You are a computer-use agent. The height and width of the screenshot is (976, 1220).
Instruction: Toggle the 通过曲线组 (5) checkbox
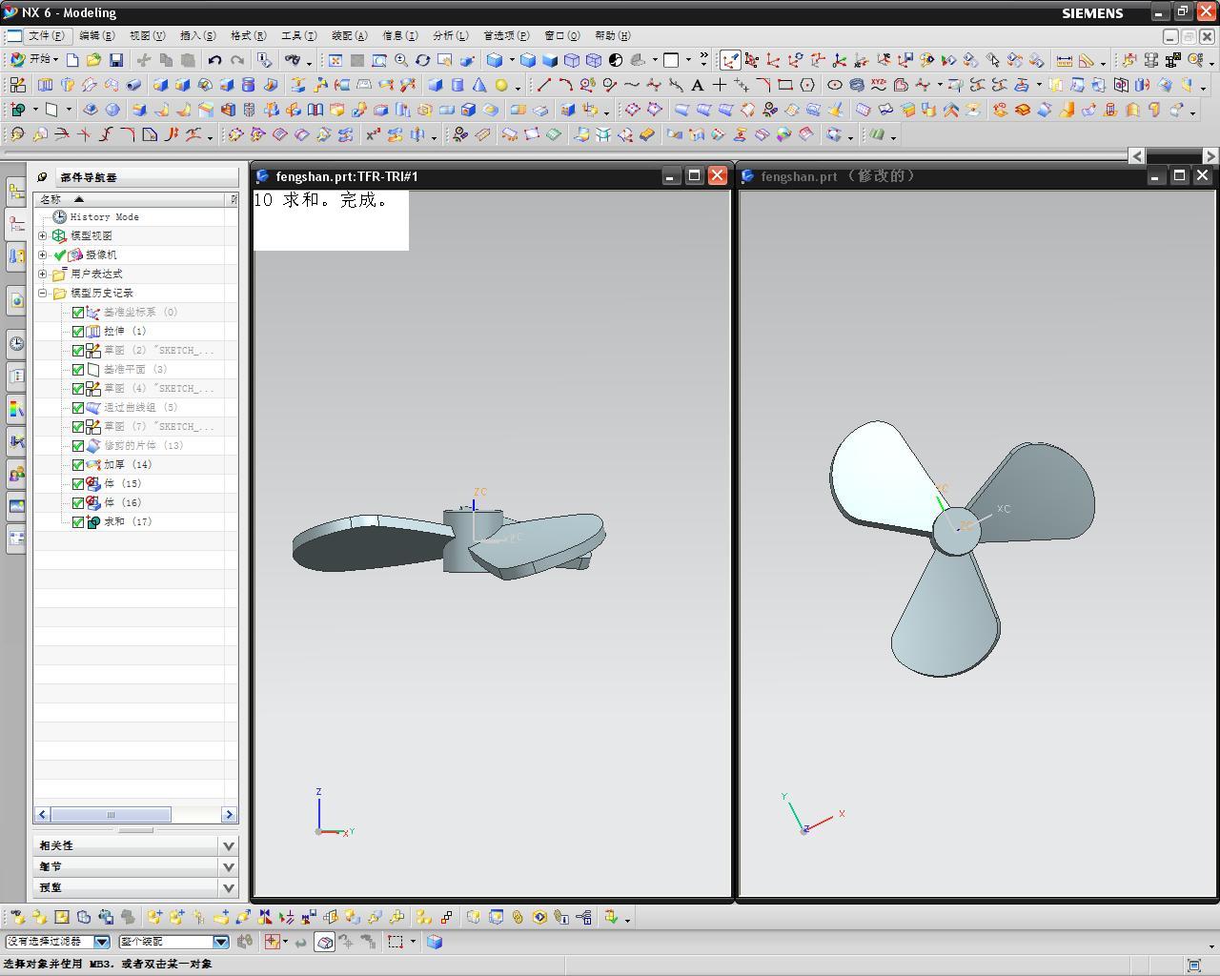pyautogui.click(x=78, y=407)
